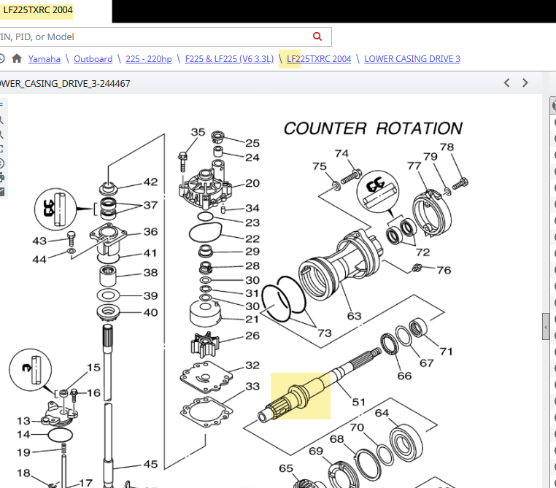Select part callout 51 in diagram
Viewport: 556px width, 488px height.
pos(358,402)
